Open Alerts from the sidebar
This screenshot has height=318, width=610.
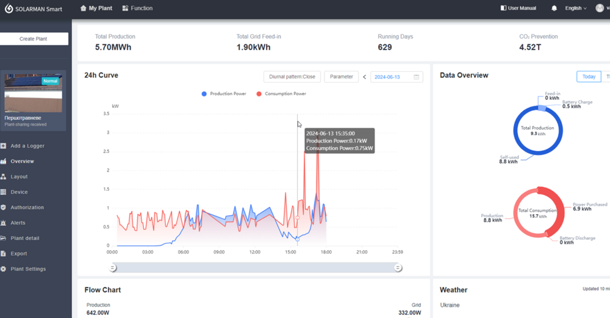(x=18, y=223)
